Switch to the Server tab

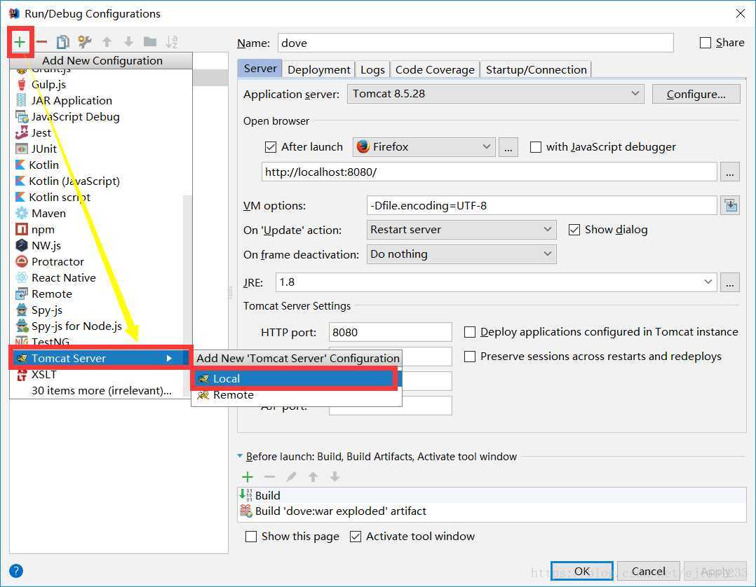click(x=260, y=69)
